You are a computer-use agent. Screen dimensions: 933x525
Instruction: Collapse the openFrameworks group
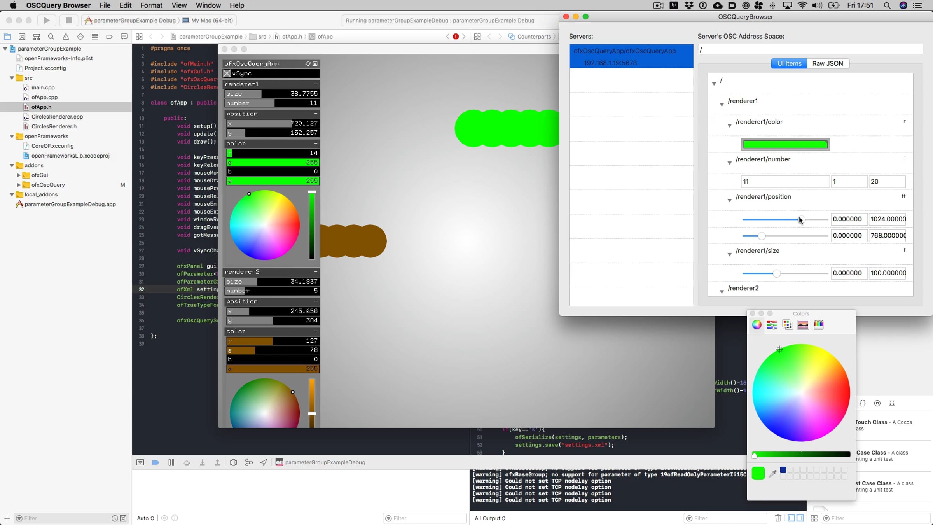tap(12, 136)
